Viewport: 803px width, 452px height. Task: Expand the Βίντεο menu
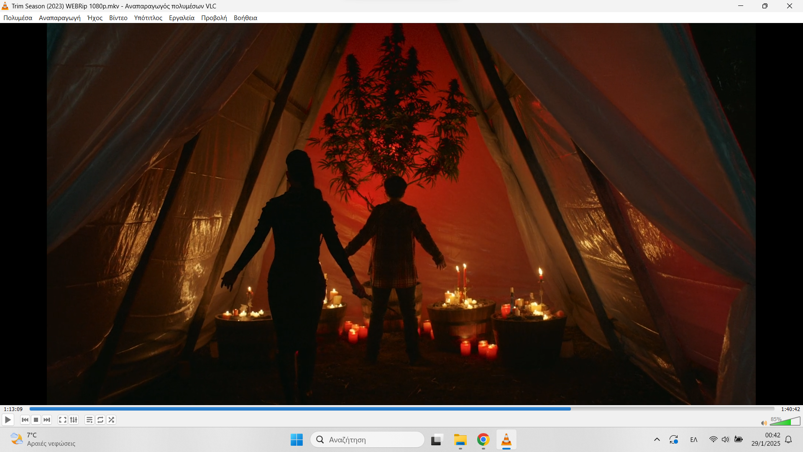pos(118,18)
